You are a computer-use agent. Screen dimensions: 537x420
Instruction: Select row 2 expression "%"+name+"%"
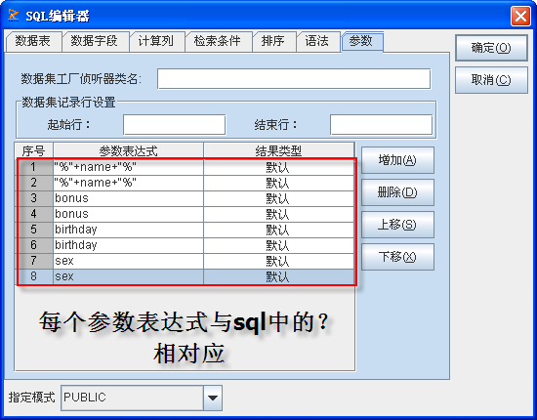point(129,183)
